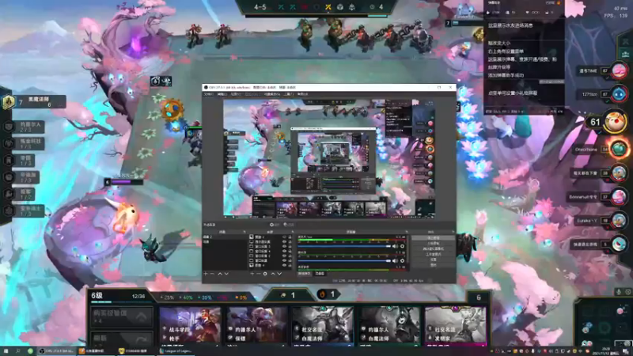
Task: Select the glowing green player avatar below 61
Action: tap(619, 150)
